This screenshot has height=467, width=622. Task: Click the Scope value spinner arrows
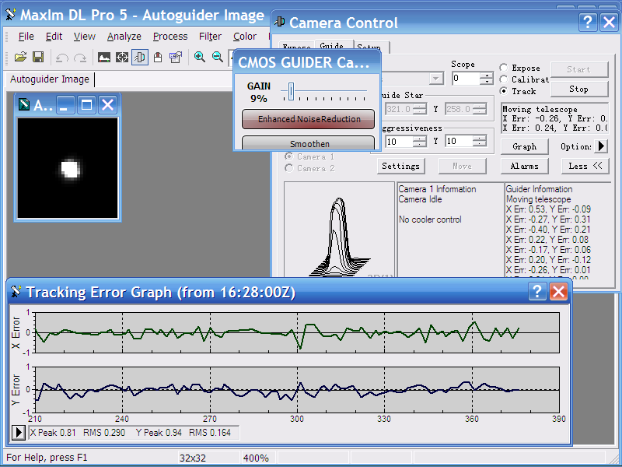tap(487, 79)
